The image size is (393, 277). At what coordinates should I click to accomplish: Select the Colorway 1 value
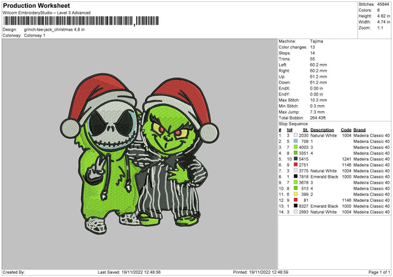(35, 35)
